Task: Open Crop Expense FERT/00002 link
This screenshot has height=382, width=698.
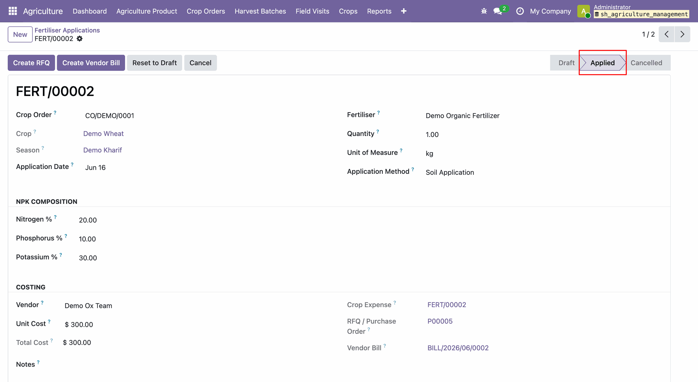Action: tap(446, 305)
